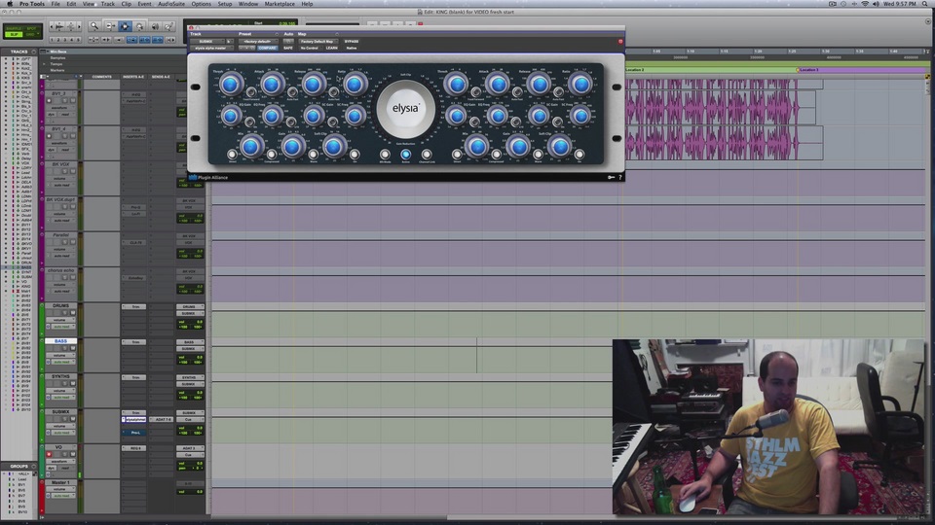Screen dimensions: 935x525
Task: Open the Apple menu
Action: tap(9, 4)
